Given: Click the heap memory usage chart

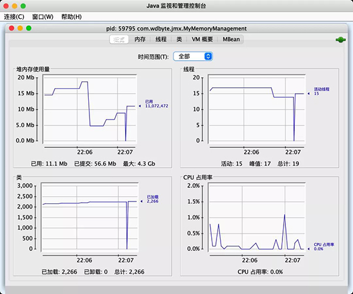Looking at the screenshot, I should (89, 109).
